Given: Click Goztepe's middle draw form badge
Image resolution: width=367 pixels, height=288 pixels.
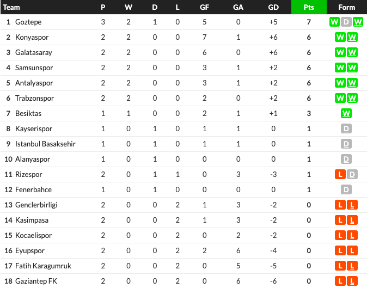Looking at the screenshot, I should click(346, 22).
